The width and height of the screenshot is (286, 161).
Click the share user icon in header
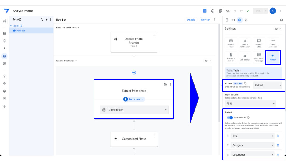coord(228,11)
